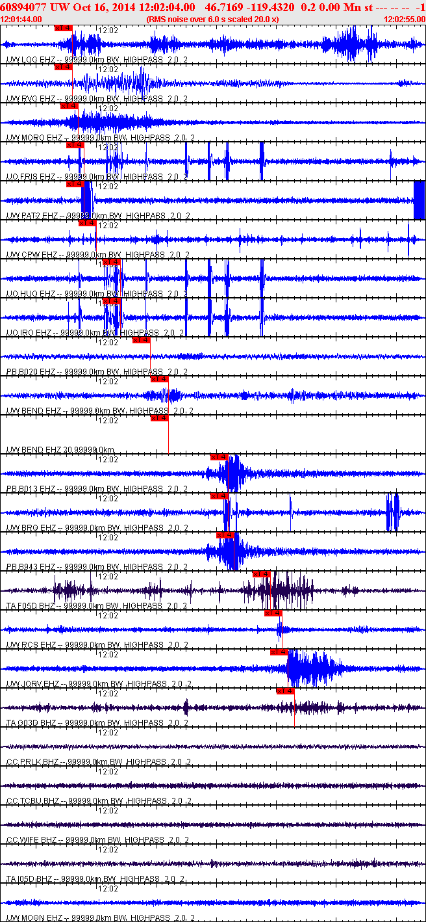Click the red pick flag on UW JORV trace
Image resolution: width=426 pixels, height=922 pixels.
point(279,652)
